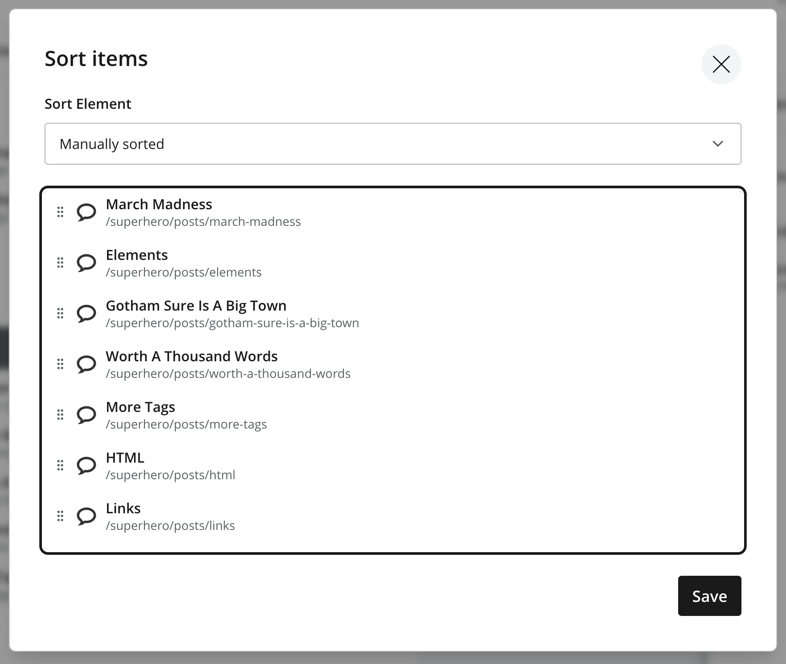Image resolution: width=786 pixels, height=664 pixels.
Task: Click path /superhero/posts/gotham-sure-is-a-big-town
Action: point(233,323)
